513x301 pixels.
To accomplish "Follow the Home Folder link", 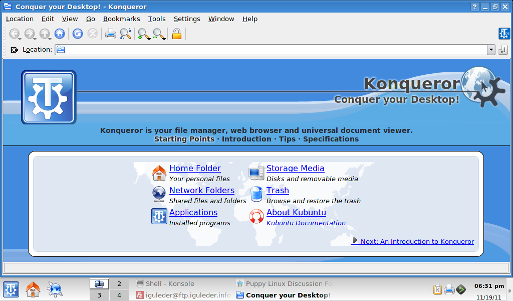I will [x=195, y=169].
